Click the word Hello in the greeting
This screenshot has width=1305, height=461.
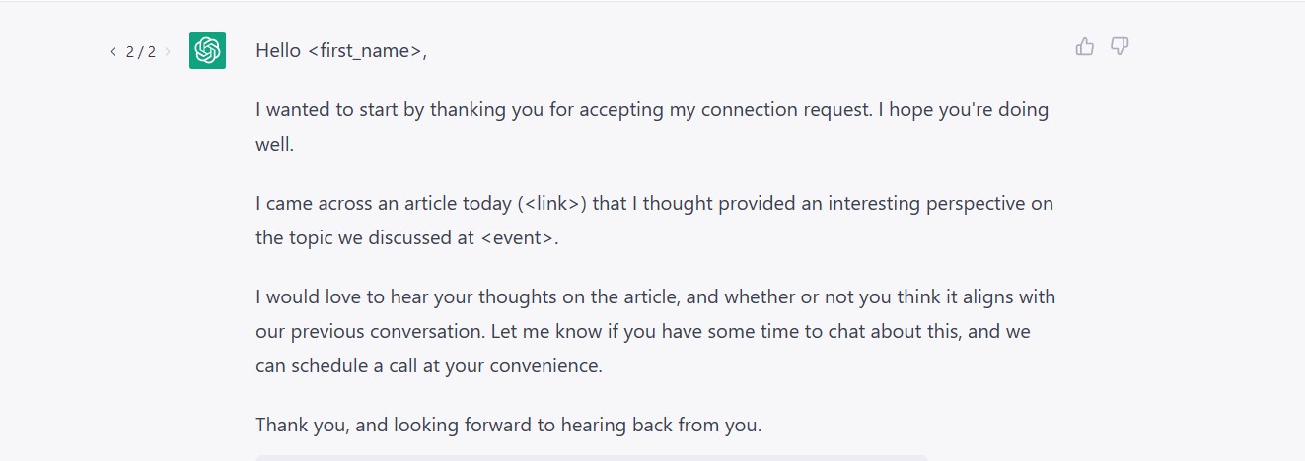point(278,51)
